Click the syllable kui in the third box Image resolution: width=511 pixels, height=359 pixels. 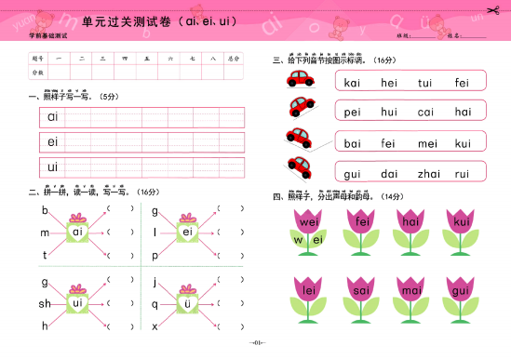(x=463, y=143)
